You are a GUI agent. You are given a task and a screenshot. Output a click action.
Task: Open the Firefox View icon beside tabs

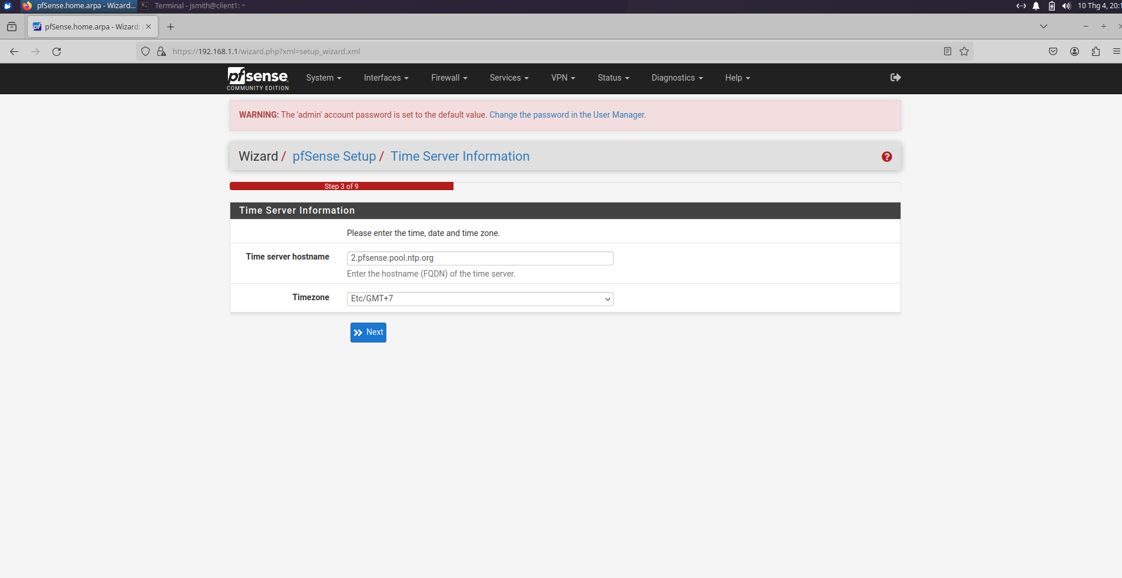coord(12,26)
